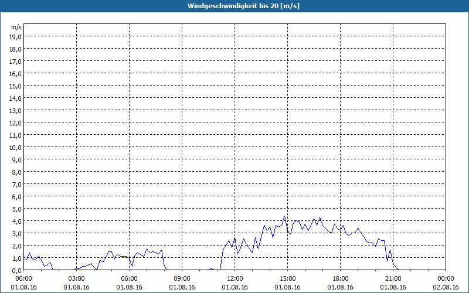Click the y-axis label "17,0"
This screenshot has width=469, height=293.
pyautogui.click(x=15, y=62)
